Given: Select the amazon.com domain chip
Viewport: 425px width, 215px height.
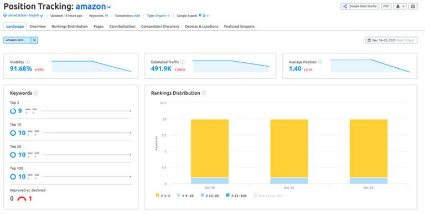Looking at the screenshot, I should click(17, 40).
